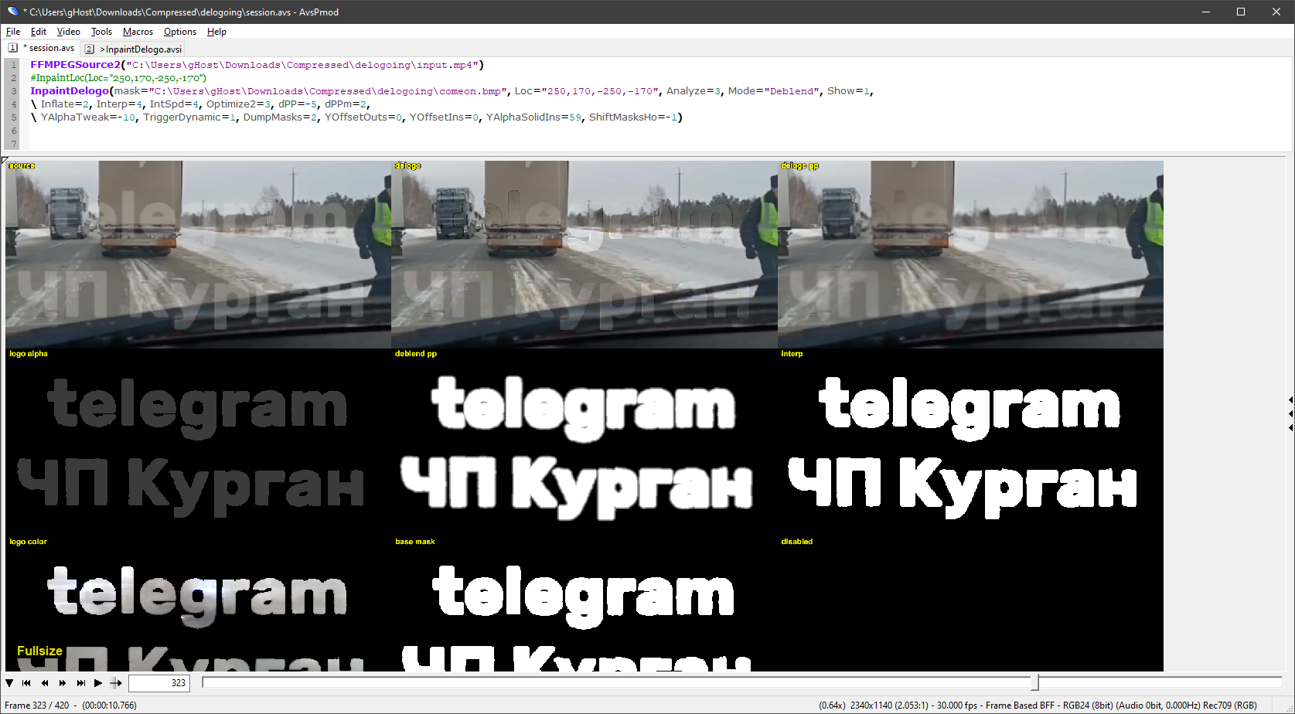This screenshot has height=714, width=1295.
Task: Step forward one frame
Action: pos(63,683)
